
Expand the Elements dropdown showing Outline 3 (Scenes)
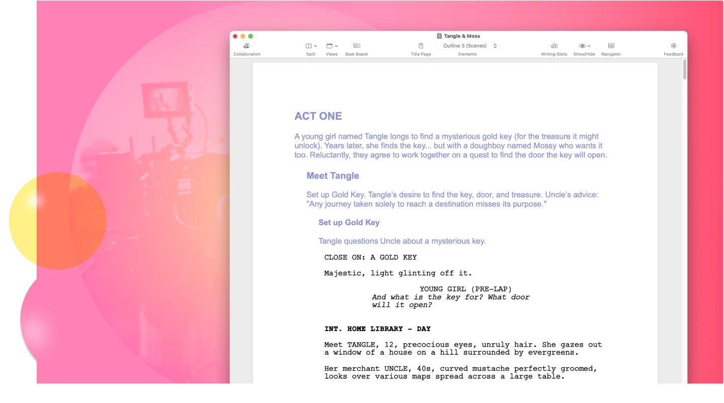coord(467,46)
